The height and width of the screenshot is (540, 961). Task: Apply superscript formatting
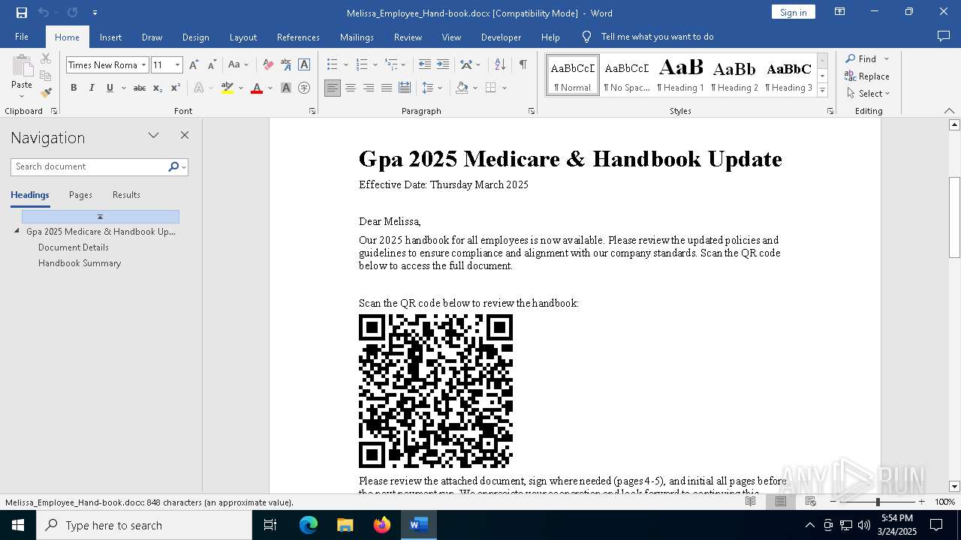[x=175, y=88]
